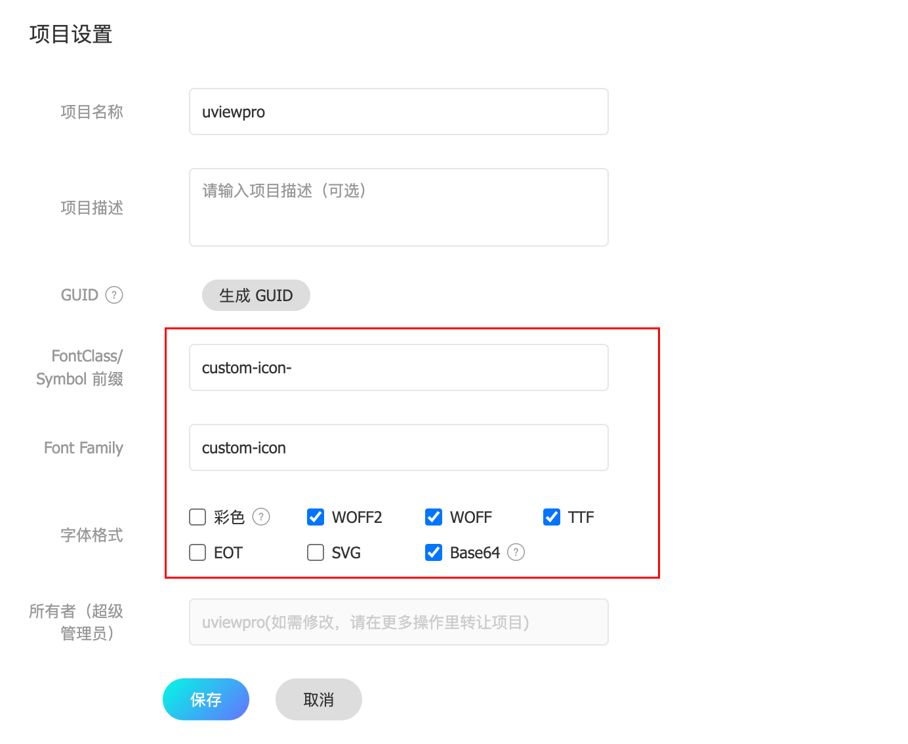
Task: Focus the 项目名称 field containing uviewpro
Action: [x=398, y=112]
